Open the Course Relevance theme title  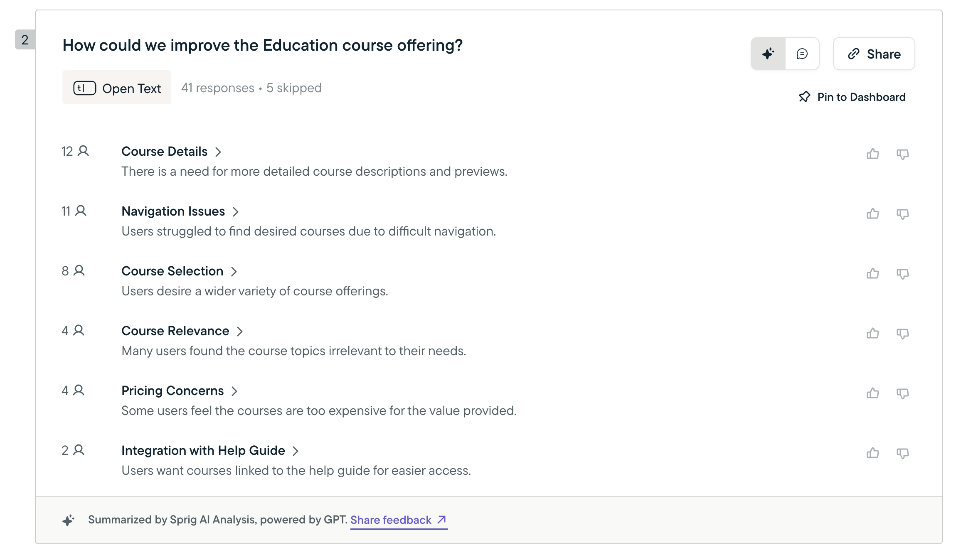click(x=175, y=331)
